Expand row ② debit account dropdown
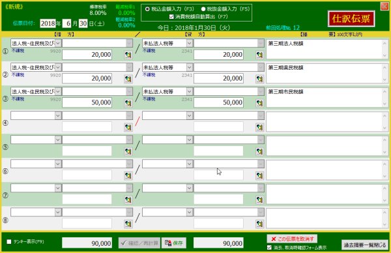 [x=58, y=67]
